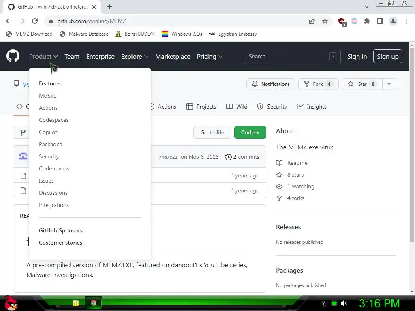This screenshot has width=415, height=311.
Task: Click the share page icon in address bar
Action: click(312, 21)
